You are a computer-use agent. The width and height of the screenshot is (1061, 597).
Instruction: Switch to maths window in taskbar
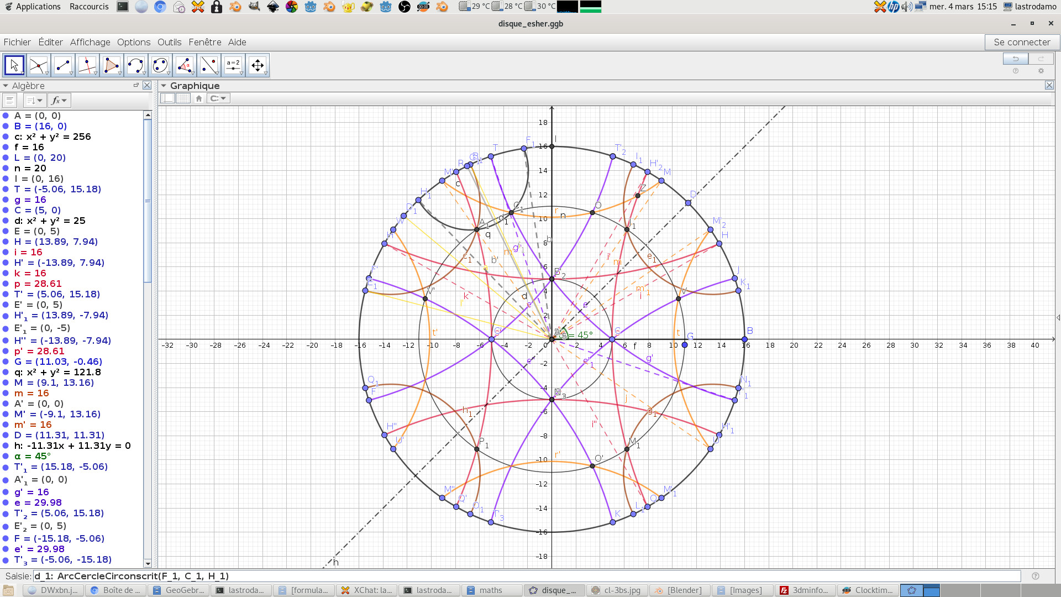click(x=492, y=590)
